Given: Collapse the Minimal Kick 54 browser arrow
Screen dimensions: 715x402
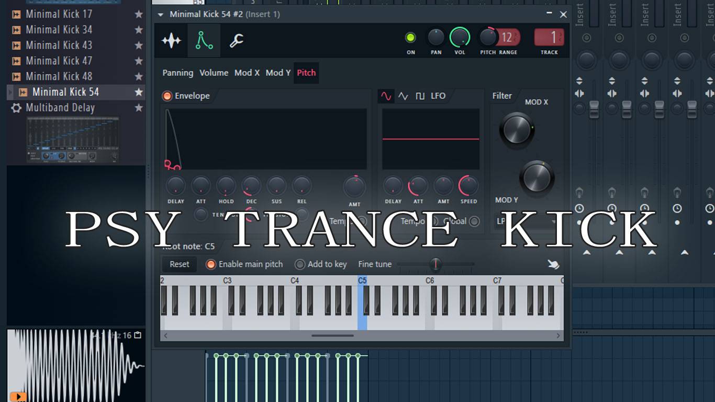Looking at the screenshot, I should pos(9,92).
